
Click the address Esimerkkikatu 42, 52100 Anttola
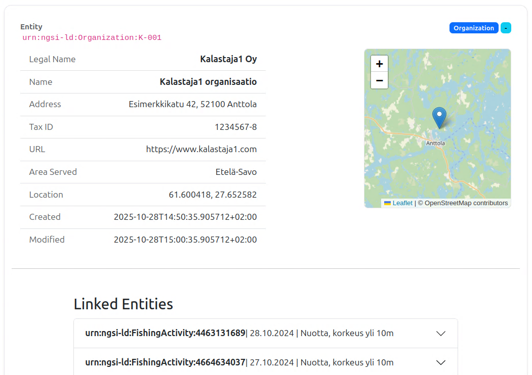pos(192,104)
